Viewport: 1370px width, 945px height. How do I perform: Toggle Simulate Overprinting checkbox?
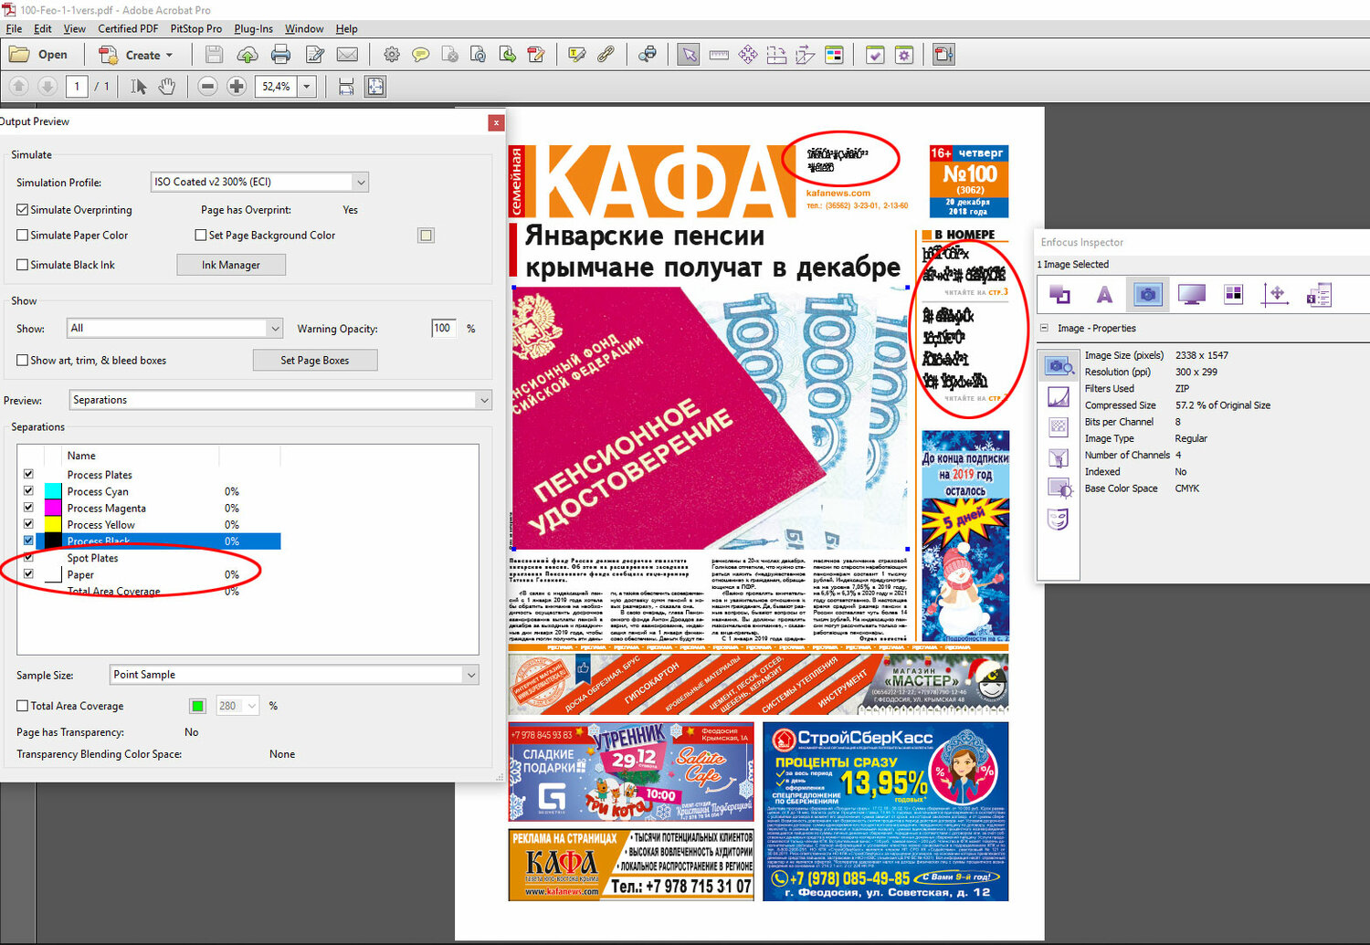click(22, 209)
